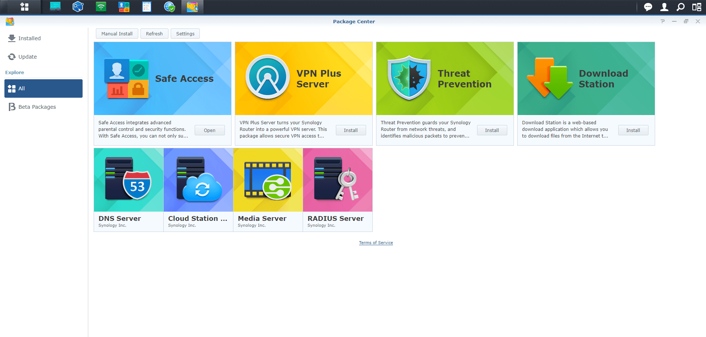Open Log Center from the taskbar

pyautogui.click(x=147, y=7)
